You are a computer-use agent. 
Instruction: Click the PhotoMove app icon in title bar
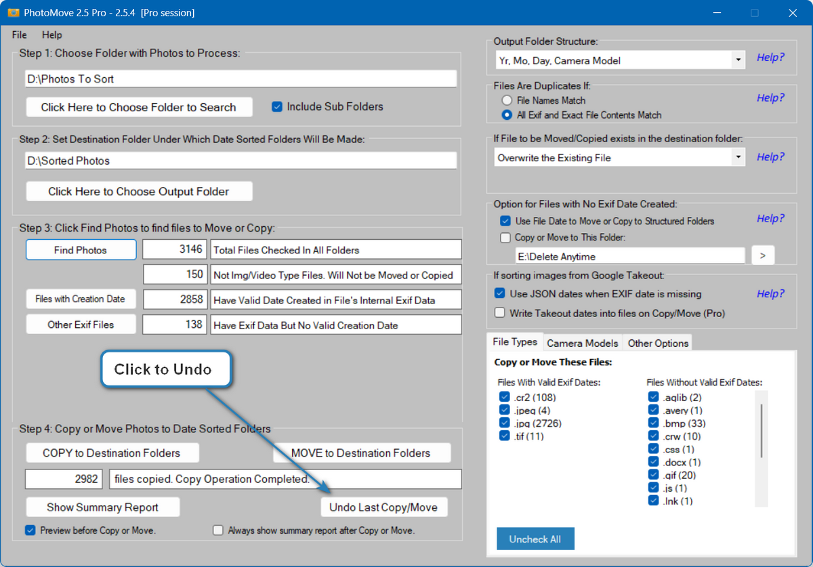pos(13,13)
